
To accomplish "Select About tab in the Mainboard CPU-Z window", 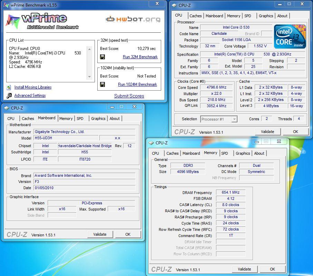I will [x=115, y=119].
